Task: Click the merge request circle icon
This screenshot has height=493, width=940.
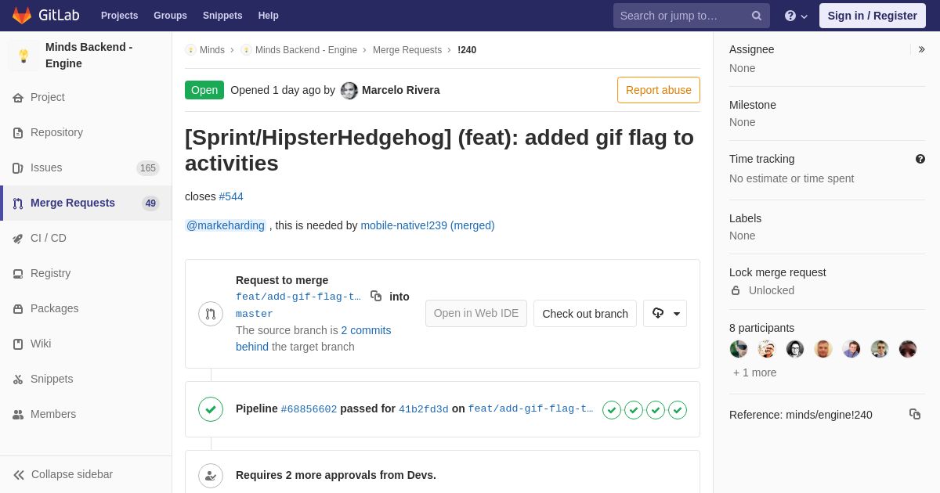Action: (x=211, y=314)
